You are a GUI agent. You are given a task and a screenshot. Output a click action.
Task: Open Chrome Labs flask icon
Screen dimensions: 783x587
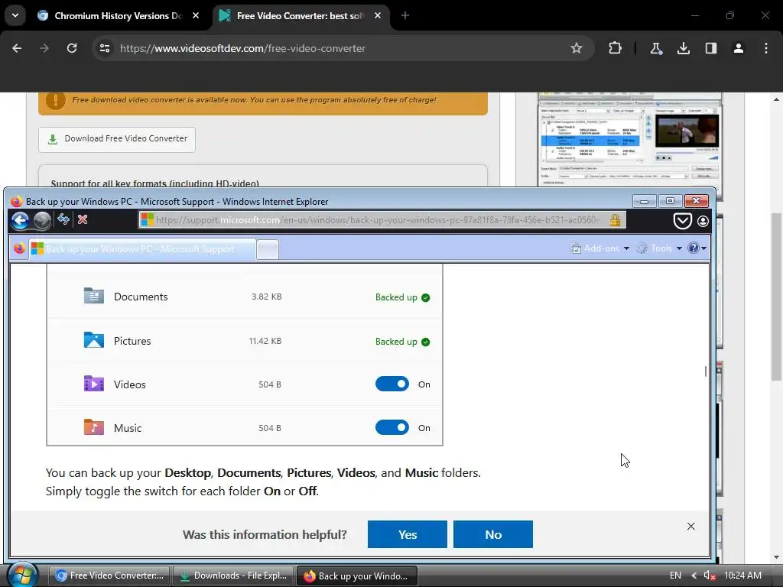point(655,48)
